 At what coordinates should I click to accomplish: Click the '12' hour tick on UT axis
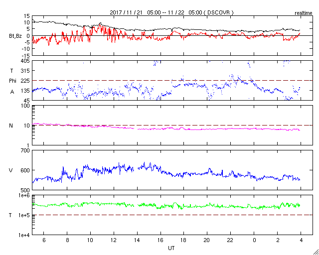coord(114,240)
